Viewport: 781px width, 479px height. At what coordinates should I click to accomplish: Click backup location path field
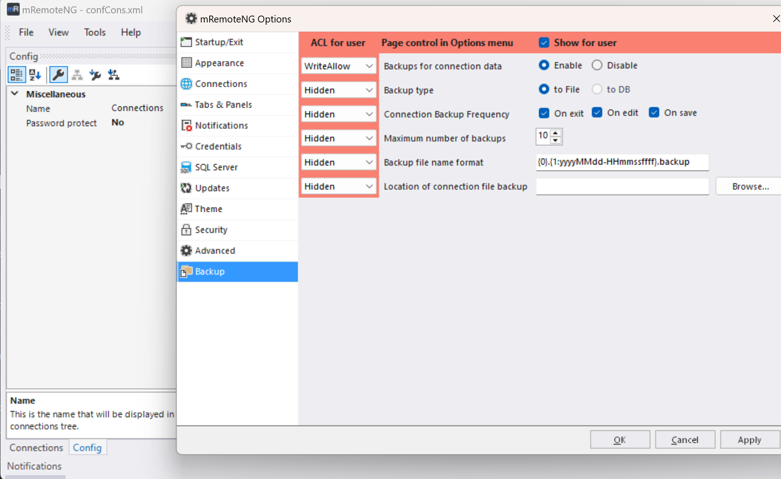tap(622, 186)
